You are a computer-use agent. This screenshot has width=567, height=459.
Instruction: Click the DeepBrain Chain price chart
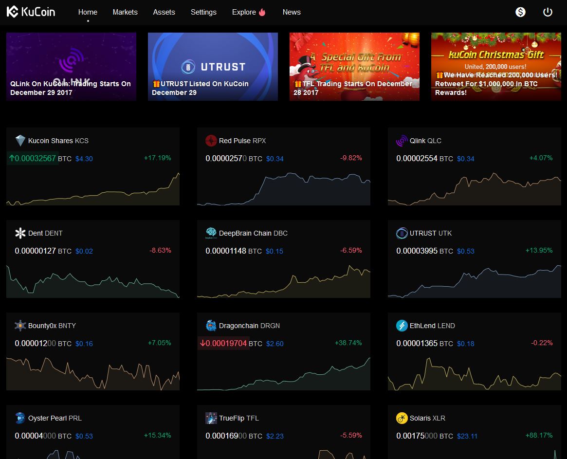(283, 281)
